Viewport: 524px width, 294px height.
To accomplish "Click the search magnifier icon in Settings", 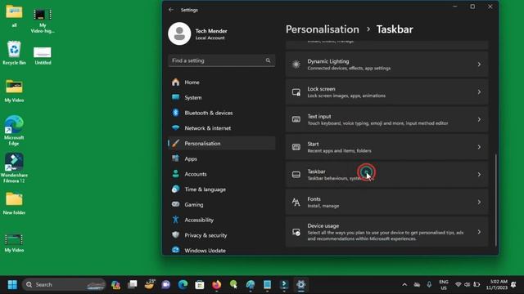I will (268, 60).
